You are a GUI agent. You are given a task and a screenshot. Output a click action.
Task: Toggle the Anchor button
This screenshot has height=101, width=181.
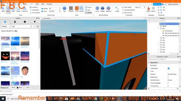(89, 13)
